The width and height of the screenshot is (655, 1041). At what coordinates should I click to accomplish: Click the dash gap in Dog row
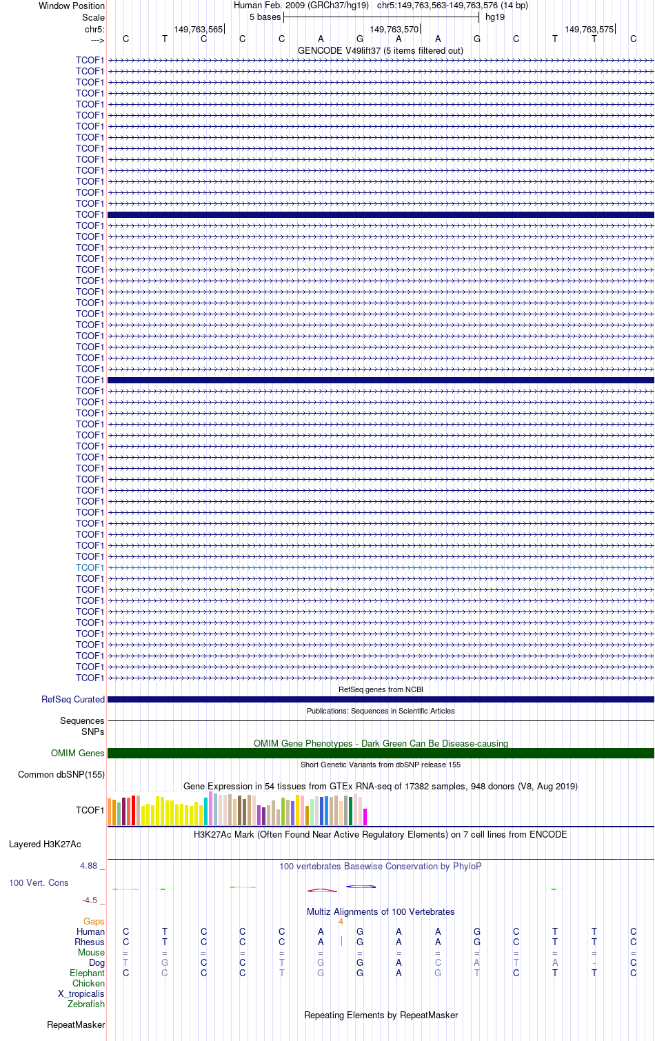point(594,963)
